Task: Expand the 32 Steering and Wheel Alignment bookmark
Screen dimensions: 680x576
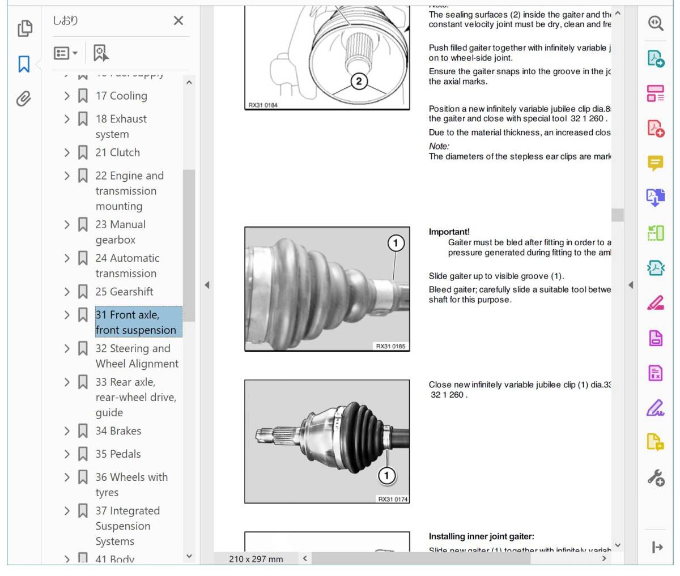Action: click(67, 349)
